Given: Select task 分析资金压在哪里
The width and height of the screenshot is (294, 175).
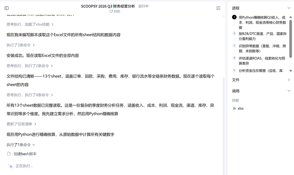Looking at the screenshot, I should point(261,71).
